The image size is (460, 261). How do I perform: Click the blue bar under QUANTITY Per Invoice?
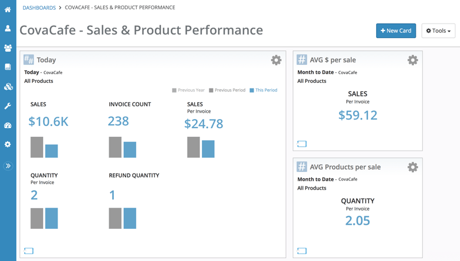click(51, 218)
